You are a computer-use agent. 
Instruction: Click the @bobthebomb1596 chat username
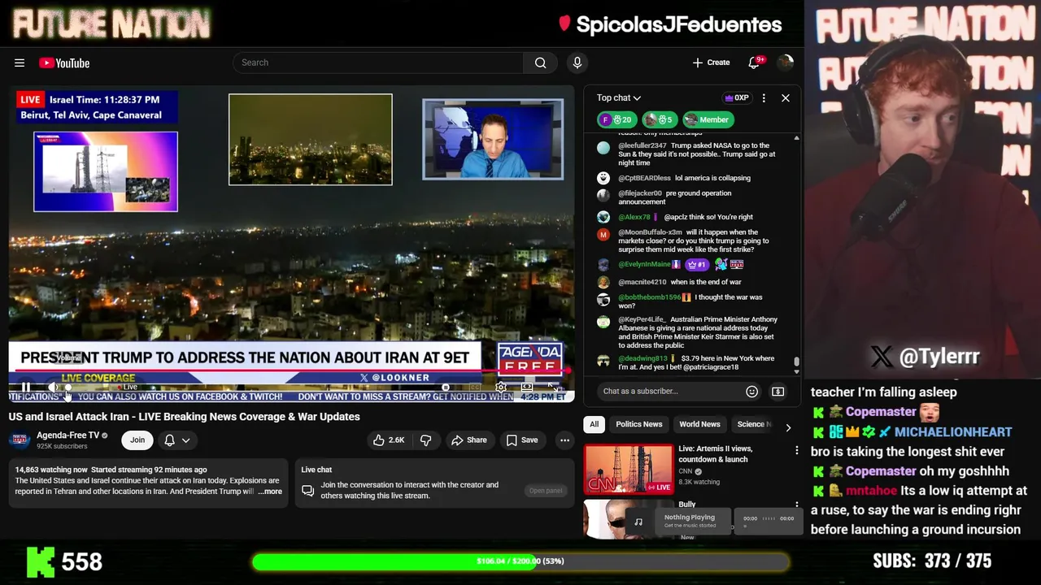(x=650, y=297)
